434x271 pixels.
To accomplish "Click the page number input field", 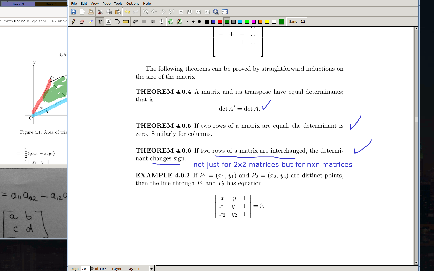I will [85, 269].
